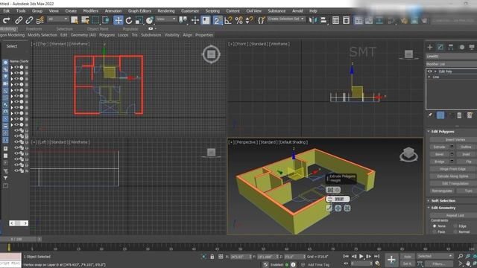Screen dimensions: 477x268
Task: Click the Outline button
Action: pos(466,147)
